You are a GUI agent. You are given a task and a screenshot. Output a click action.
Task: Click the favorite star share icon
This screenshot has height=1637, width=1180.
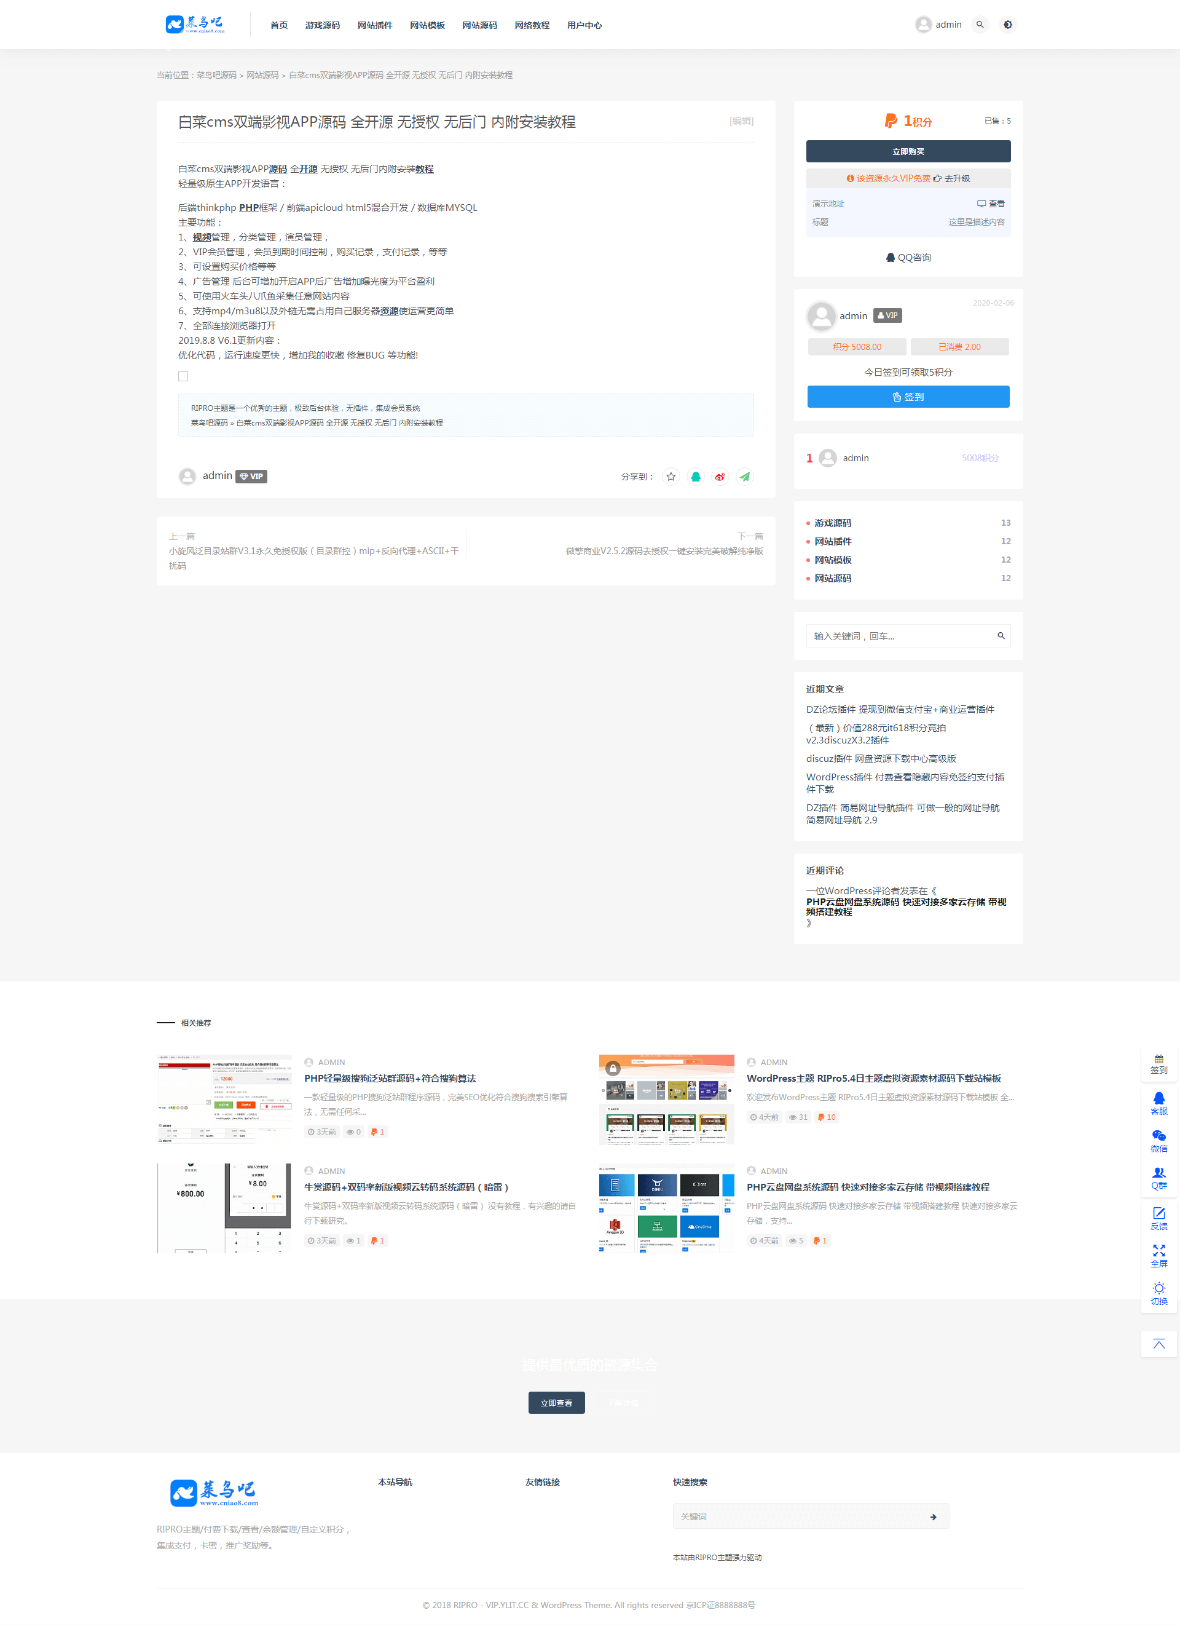coord(671,477)
